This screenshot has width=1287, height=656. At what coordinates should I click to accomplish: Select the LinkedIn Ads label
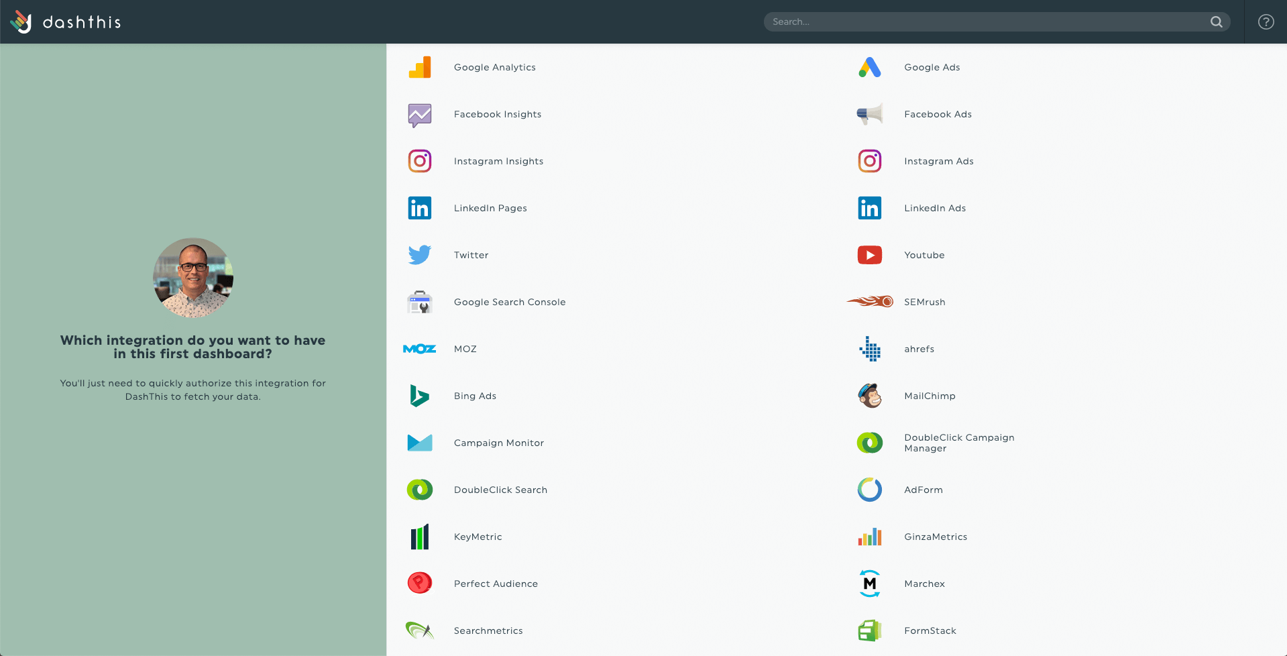pos(935,208)
